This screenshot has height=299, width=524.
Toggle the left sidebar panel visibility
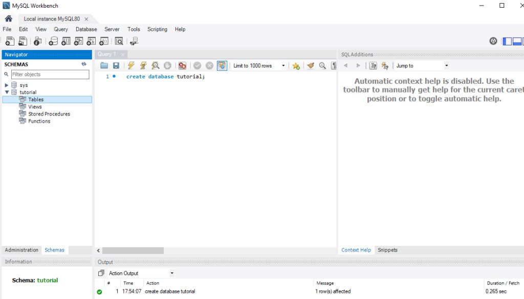(x=507, y=41)
